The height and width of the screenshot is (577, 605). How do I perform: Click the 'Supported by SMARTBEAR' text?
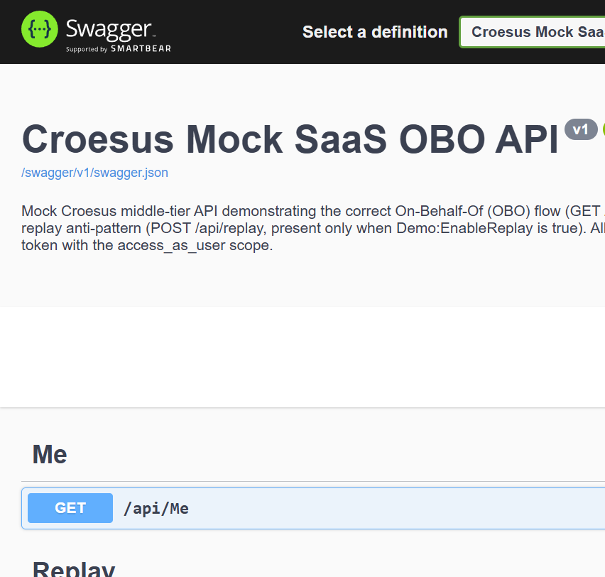click(x=119, y=48)
